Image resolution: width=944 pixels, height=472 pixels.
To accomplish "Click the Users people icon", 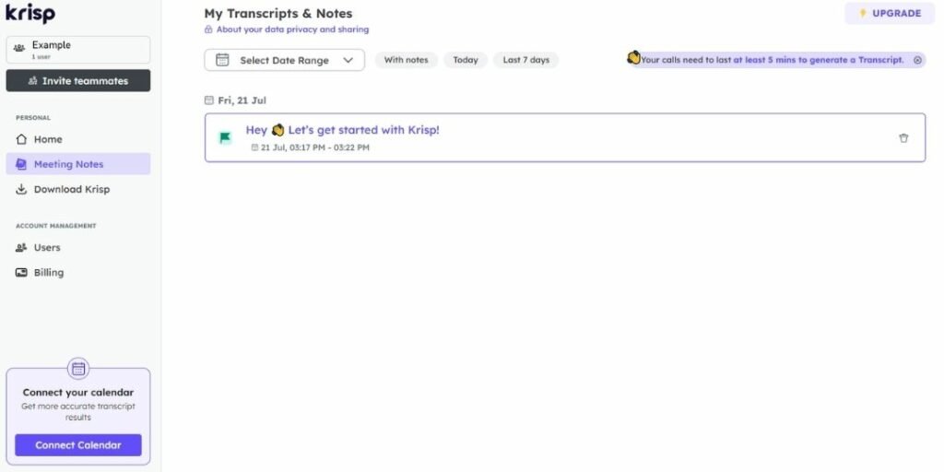I will (21, 247).
